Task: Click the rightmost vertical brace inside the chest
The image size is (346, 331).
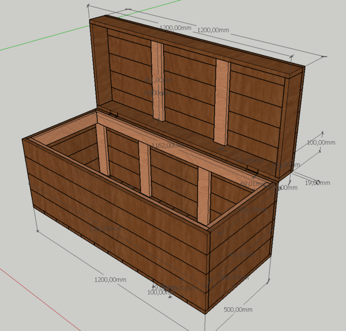Action: pyautogui.click(x=204, y=196)
